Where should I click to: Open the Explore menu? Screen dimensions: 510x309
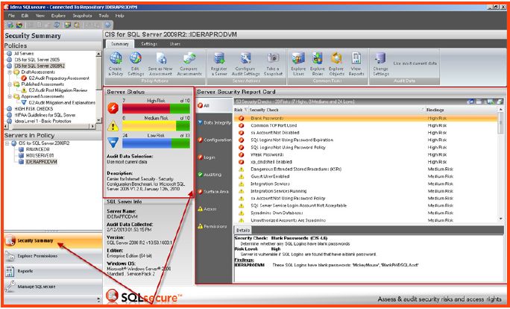58,16
